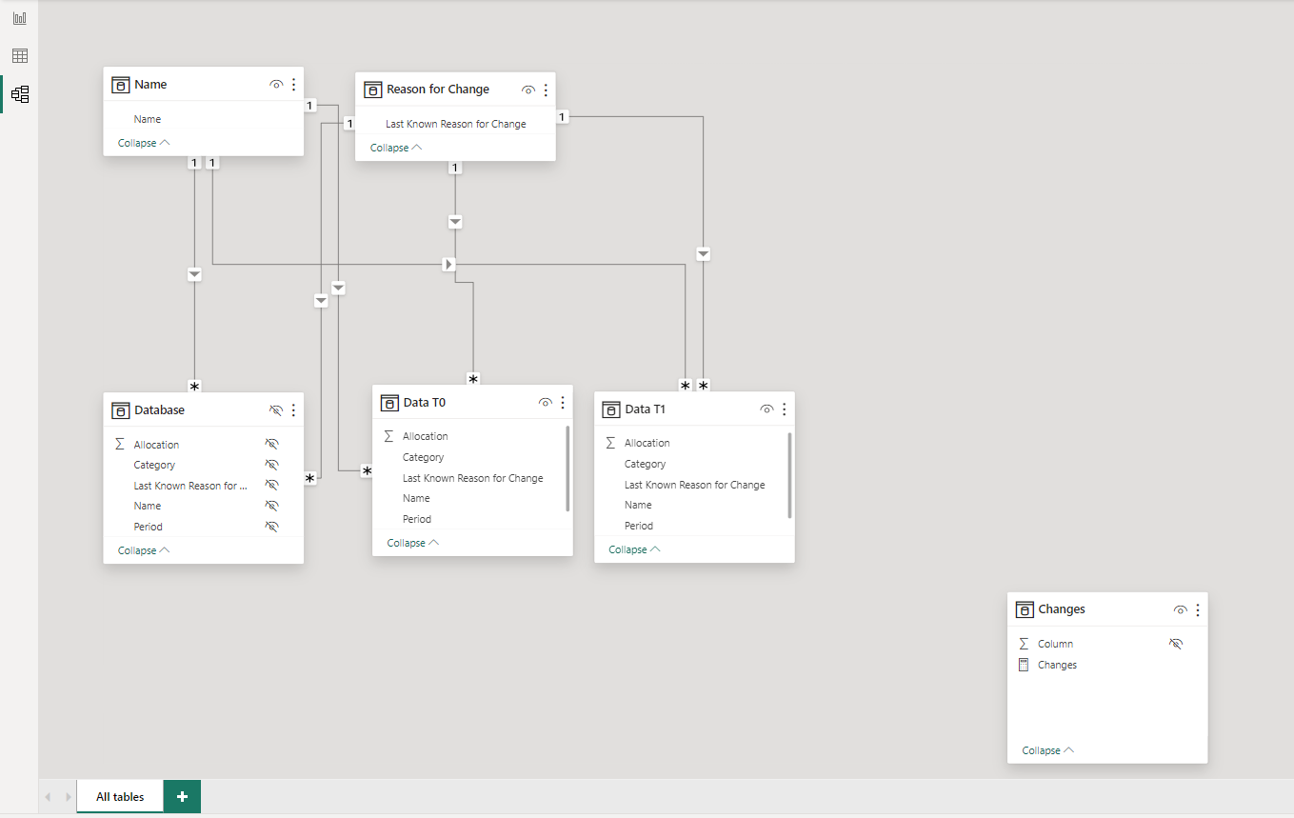The image size is (1294, 818).
Task: Toggle visibility of Data T0 table
Action: 546,403
